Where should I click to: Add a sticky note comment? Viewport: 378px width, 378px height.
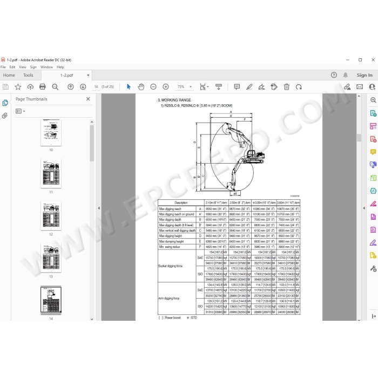pos(237,87)
